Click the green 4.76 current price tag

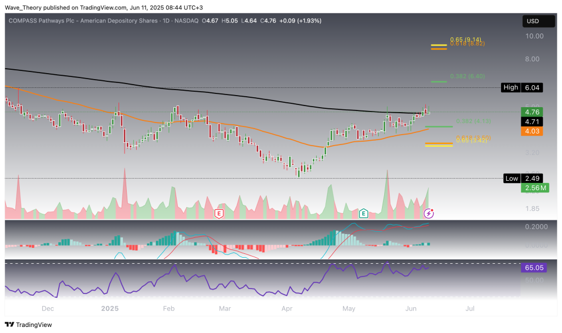(532, 112)
